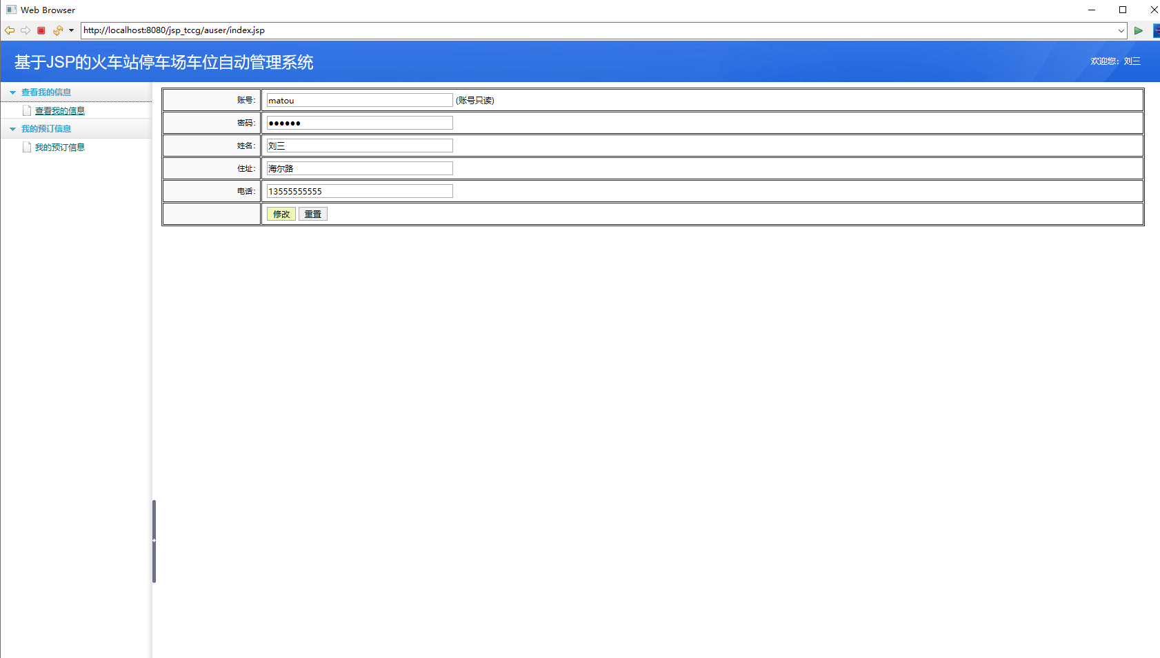Image resolution: width=1160 pixels, height=658 pixels.
Task: Click the system title 基于JSP的火车站停车场车位自动管理系统
Action: pyautogui.click(x=164, y=62)
